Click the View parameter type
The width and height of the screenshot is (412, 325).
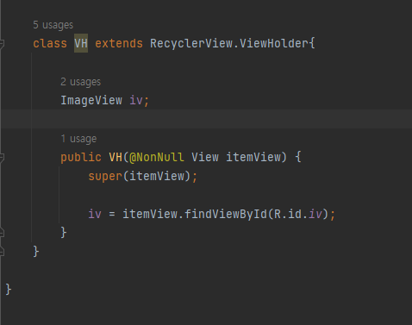click(205, 158)
